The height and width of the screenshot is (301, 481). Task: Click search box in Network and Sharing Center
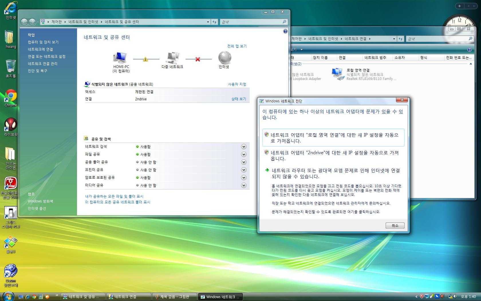253,22
